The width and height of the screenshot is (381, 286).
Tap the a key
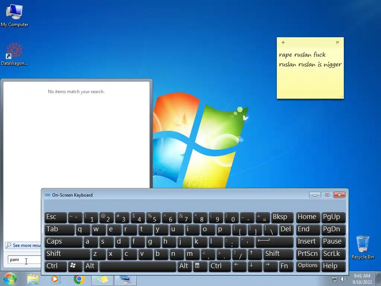(x=91, y=242)
